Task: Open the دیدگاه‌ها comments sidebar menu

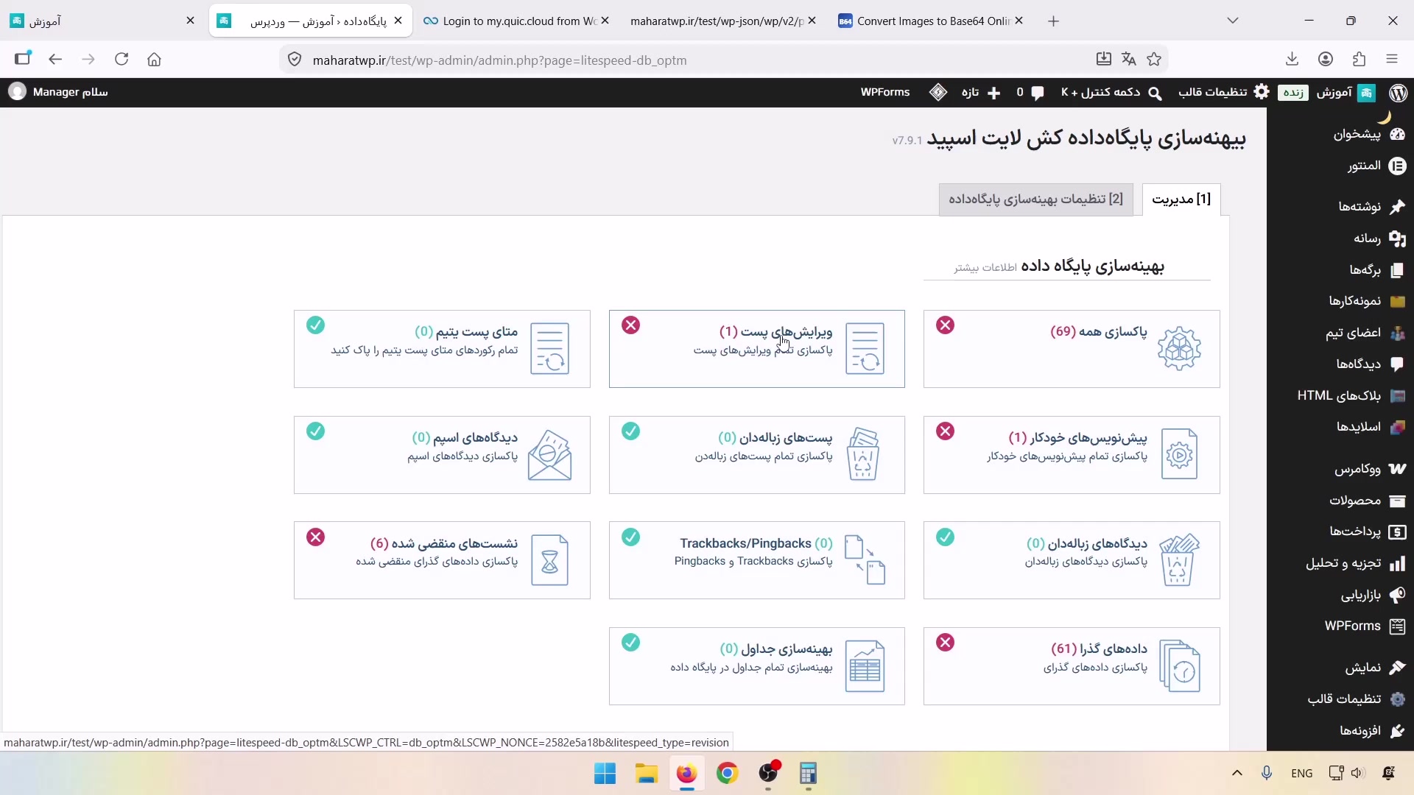Action: click(x=1370, y=364)
